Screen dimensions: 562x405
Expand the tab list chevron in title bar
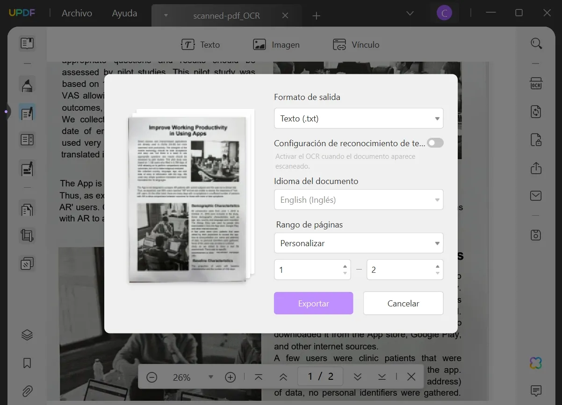(410, 13)
